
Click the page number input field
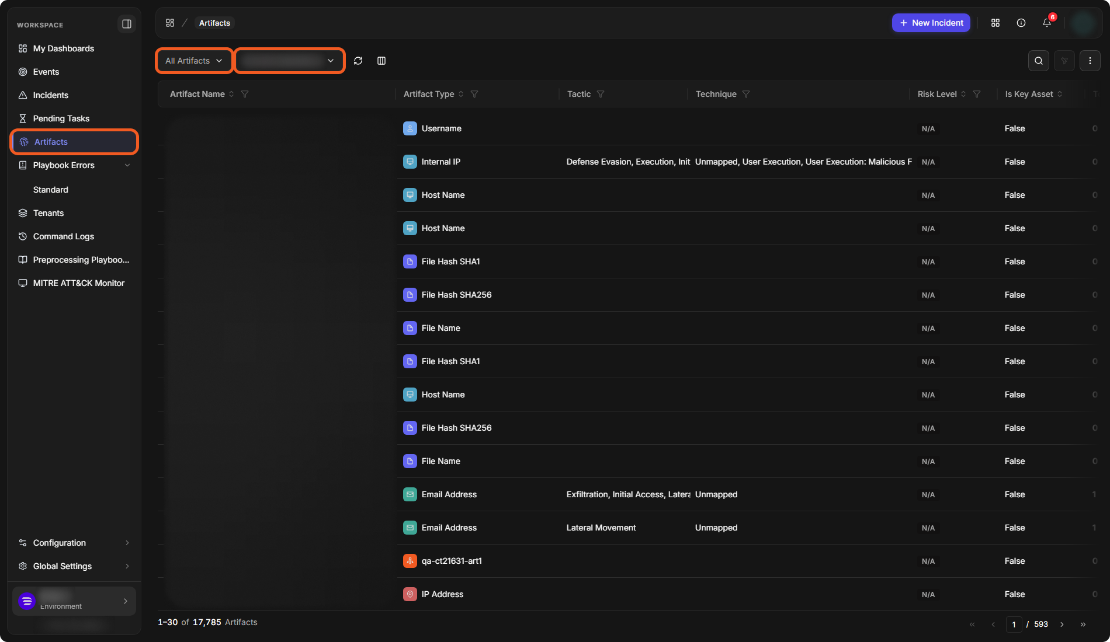[1014, 624]
